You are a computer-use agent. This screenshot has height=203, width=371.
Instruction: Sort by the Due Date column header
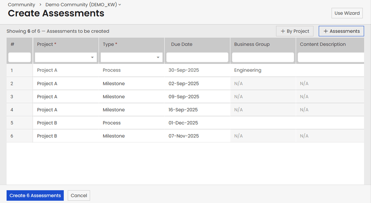(x=182, y=45)
